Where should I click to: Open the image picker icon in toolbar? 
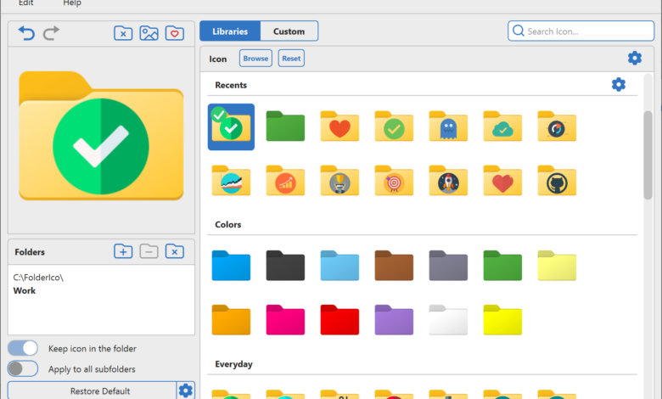click(x=149, y=33)
